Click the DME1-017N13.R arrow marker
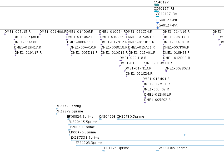Image resolution: width=224 pixels, height=152 pixels. pos(125,71)
